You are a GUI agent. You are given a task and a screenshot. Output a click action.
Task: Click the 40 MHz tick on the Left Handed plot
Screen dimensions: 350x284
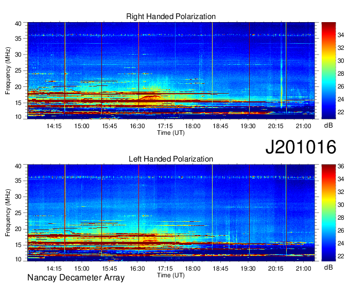point(19,166)
